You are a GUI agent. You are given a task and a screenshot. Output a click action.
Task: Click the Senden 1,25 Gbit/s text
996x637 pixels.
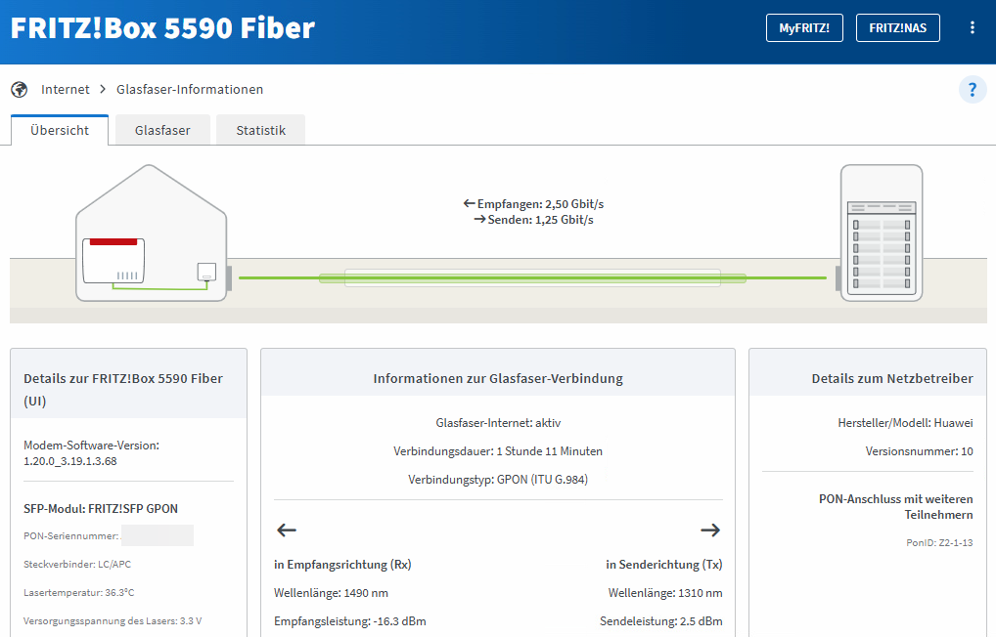pos(533,220)
